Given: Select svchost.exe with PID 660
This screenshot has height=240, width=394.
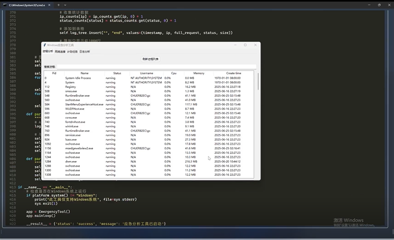Looking at the screenshot, I should tap(149, 113).
